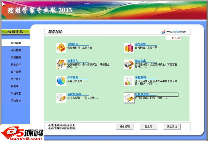Click the 现金支出 wallet icon

pyautogui.click(x=129, y=64)
